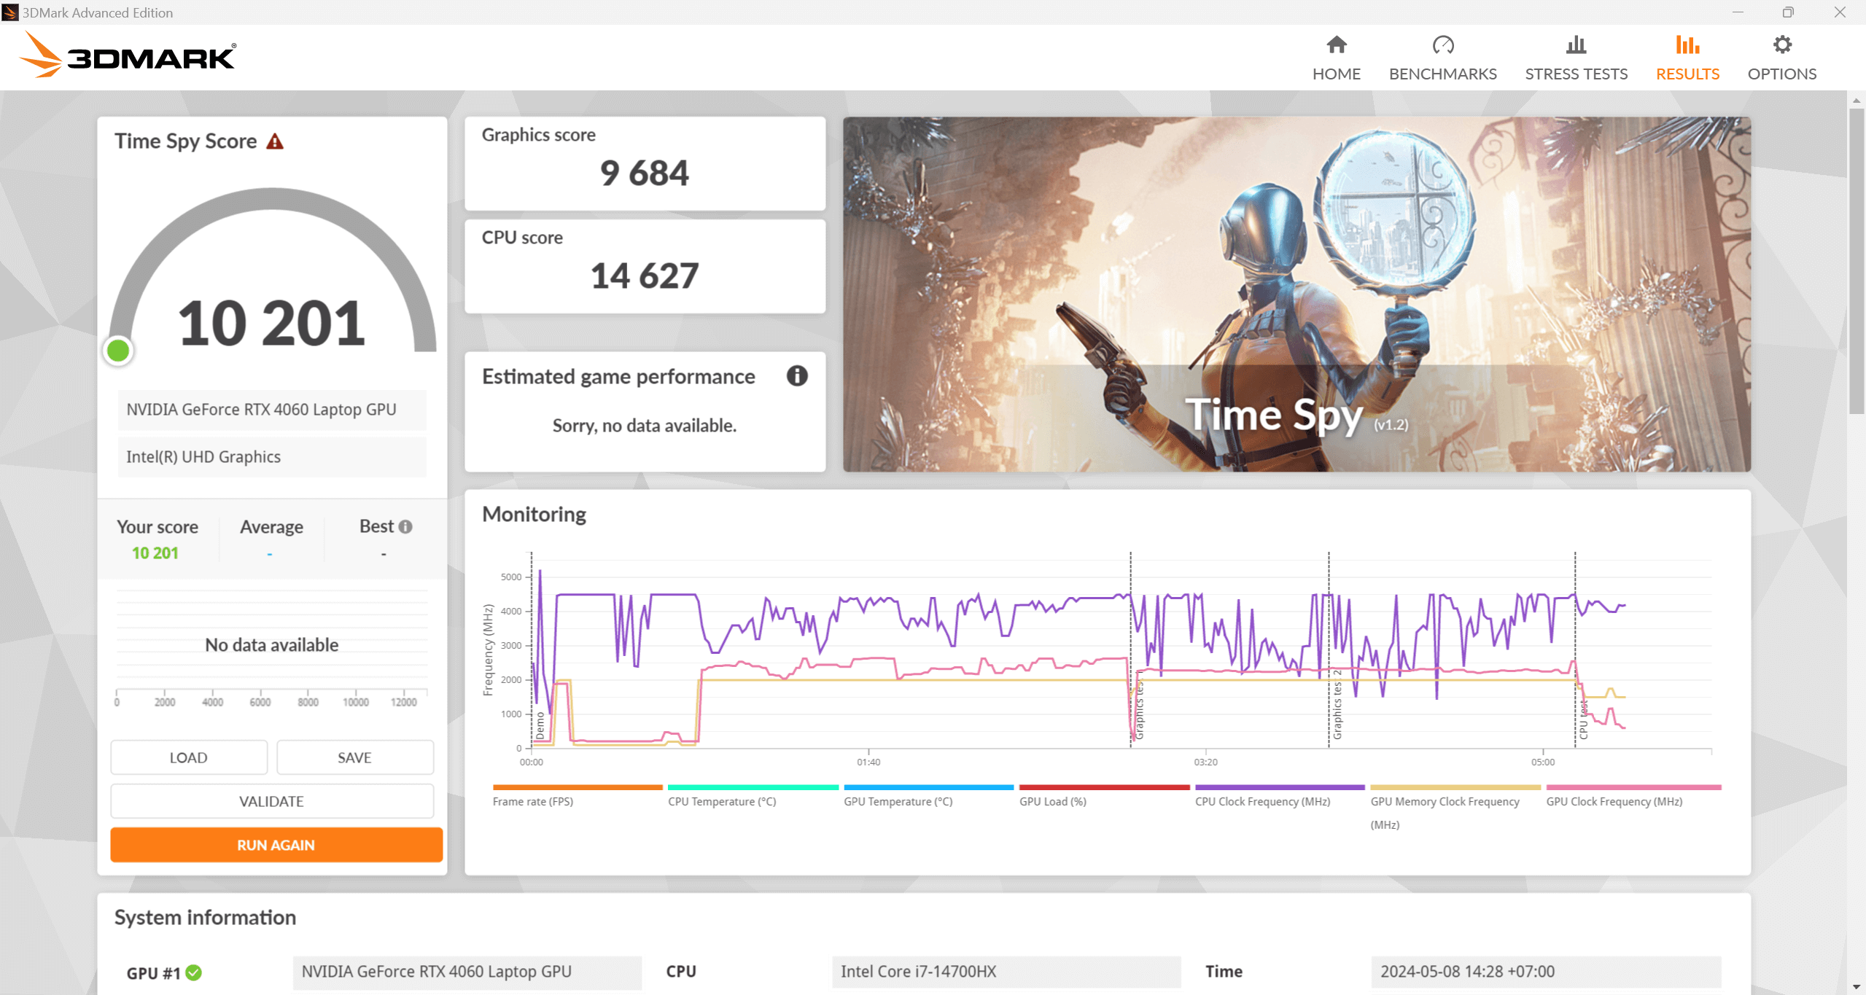This screenshot has height=995, width=1866.
Task: Click the Monitoring heading
Action: (x=534, y=515)
